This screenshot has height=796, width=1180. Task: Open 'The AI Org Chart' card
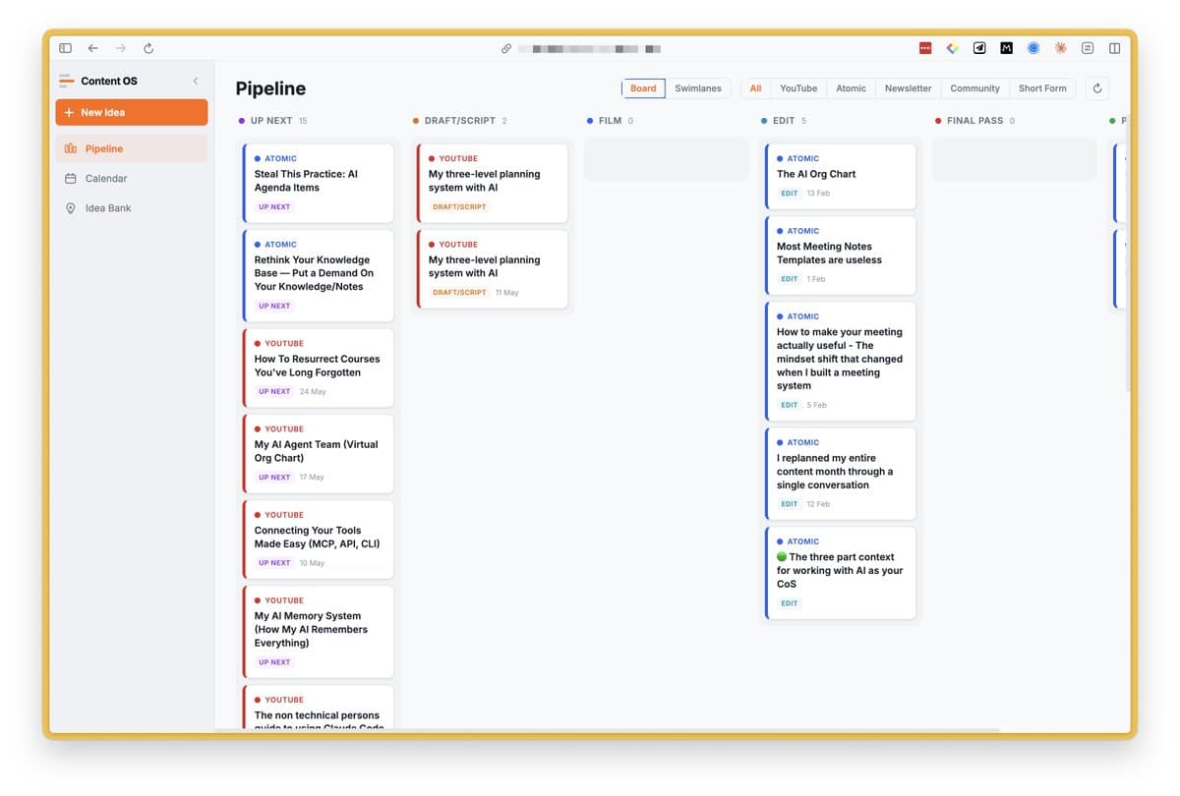pyautogui.click(x=840, y=176)
